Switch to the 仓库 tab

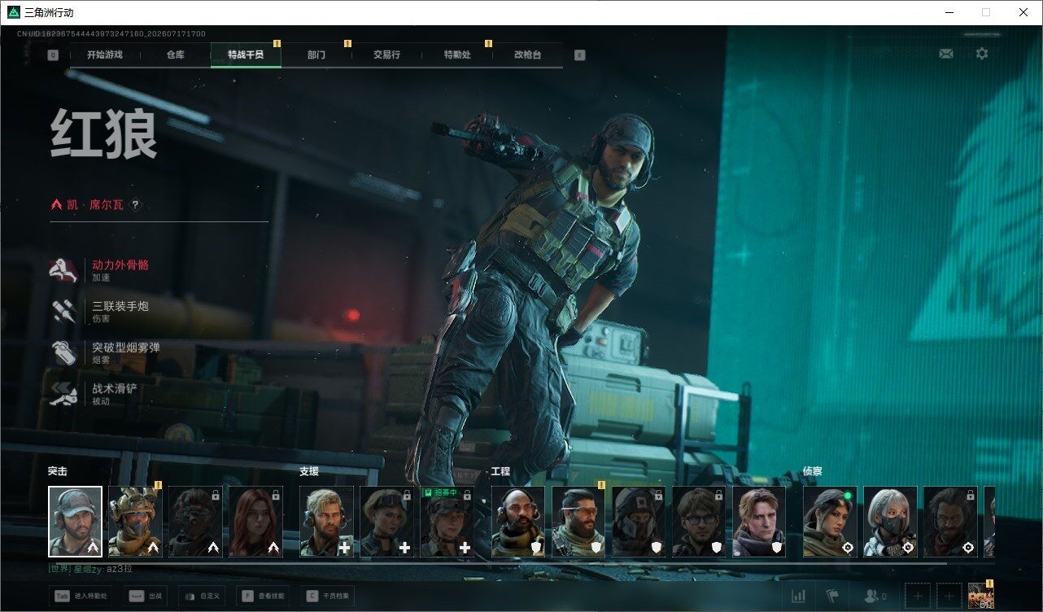pyautogui.click(x=176, y=55)
